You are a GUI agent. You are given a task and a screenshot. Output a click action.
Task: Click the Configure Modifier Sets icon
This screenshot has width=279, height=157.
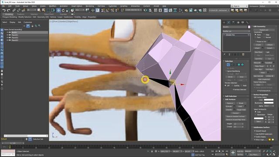pos(243,55)
